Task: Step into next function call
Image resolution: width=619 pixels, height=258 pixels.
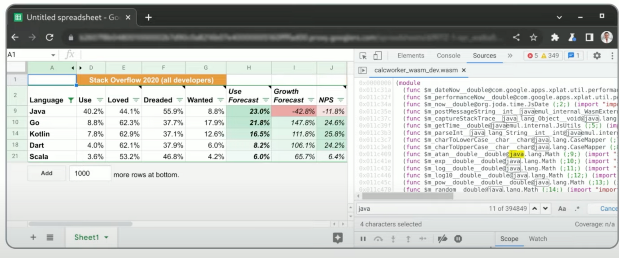Action: click(x=393, y=239)
